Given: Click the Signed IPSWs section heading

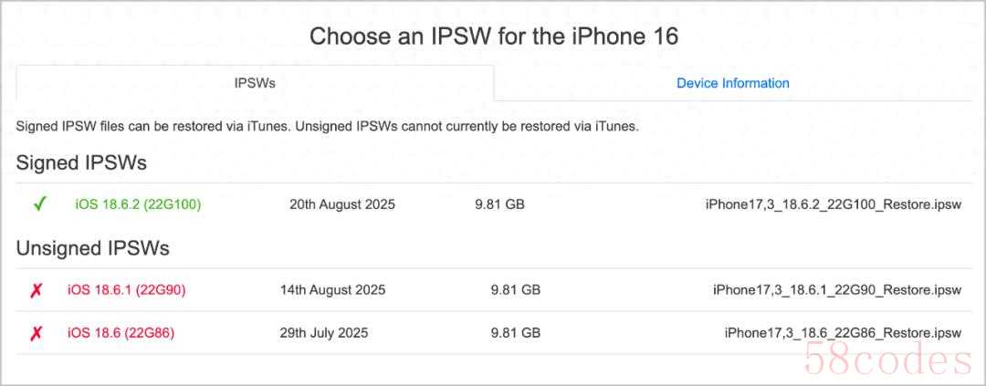Looking at the screenshot, I should pyautogui.click(x=81, y=162).
